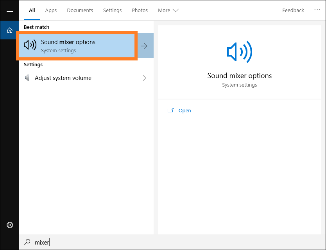The height and width of the screenshot is (250, 326).
Task: Click the Open link for Sound mixer options
Action: tap(184, 110)
